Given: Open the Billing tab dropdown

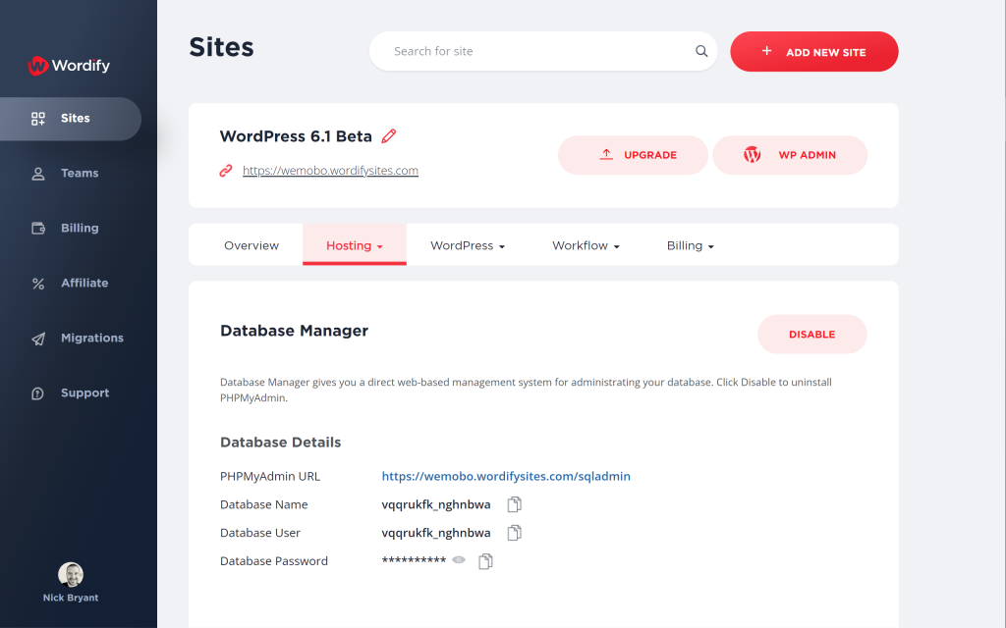Looking at the screenshot, I should [690, 245].
